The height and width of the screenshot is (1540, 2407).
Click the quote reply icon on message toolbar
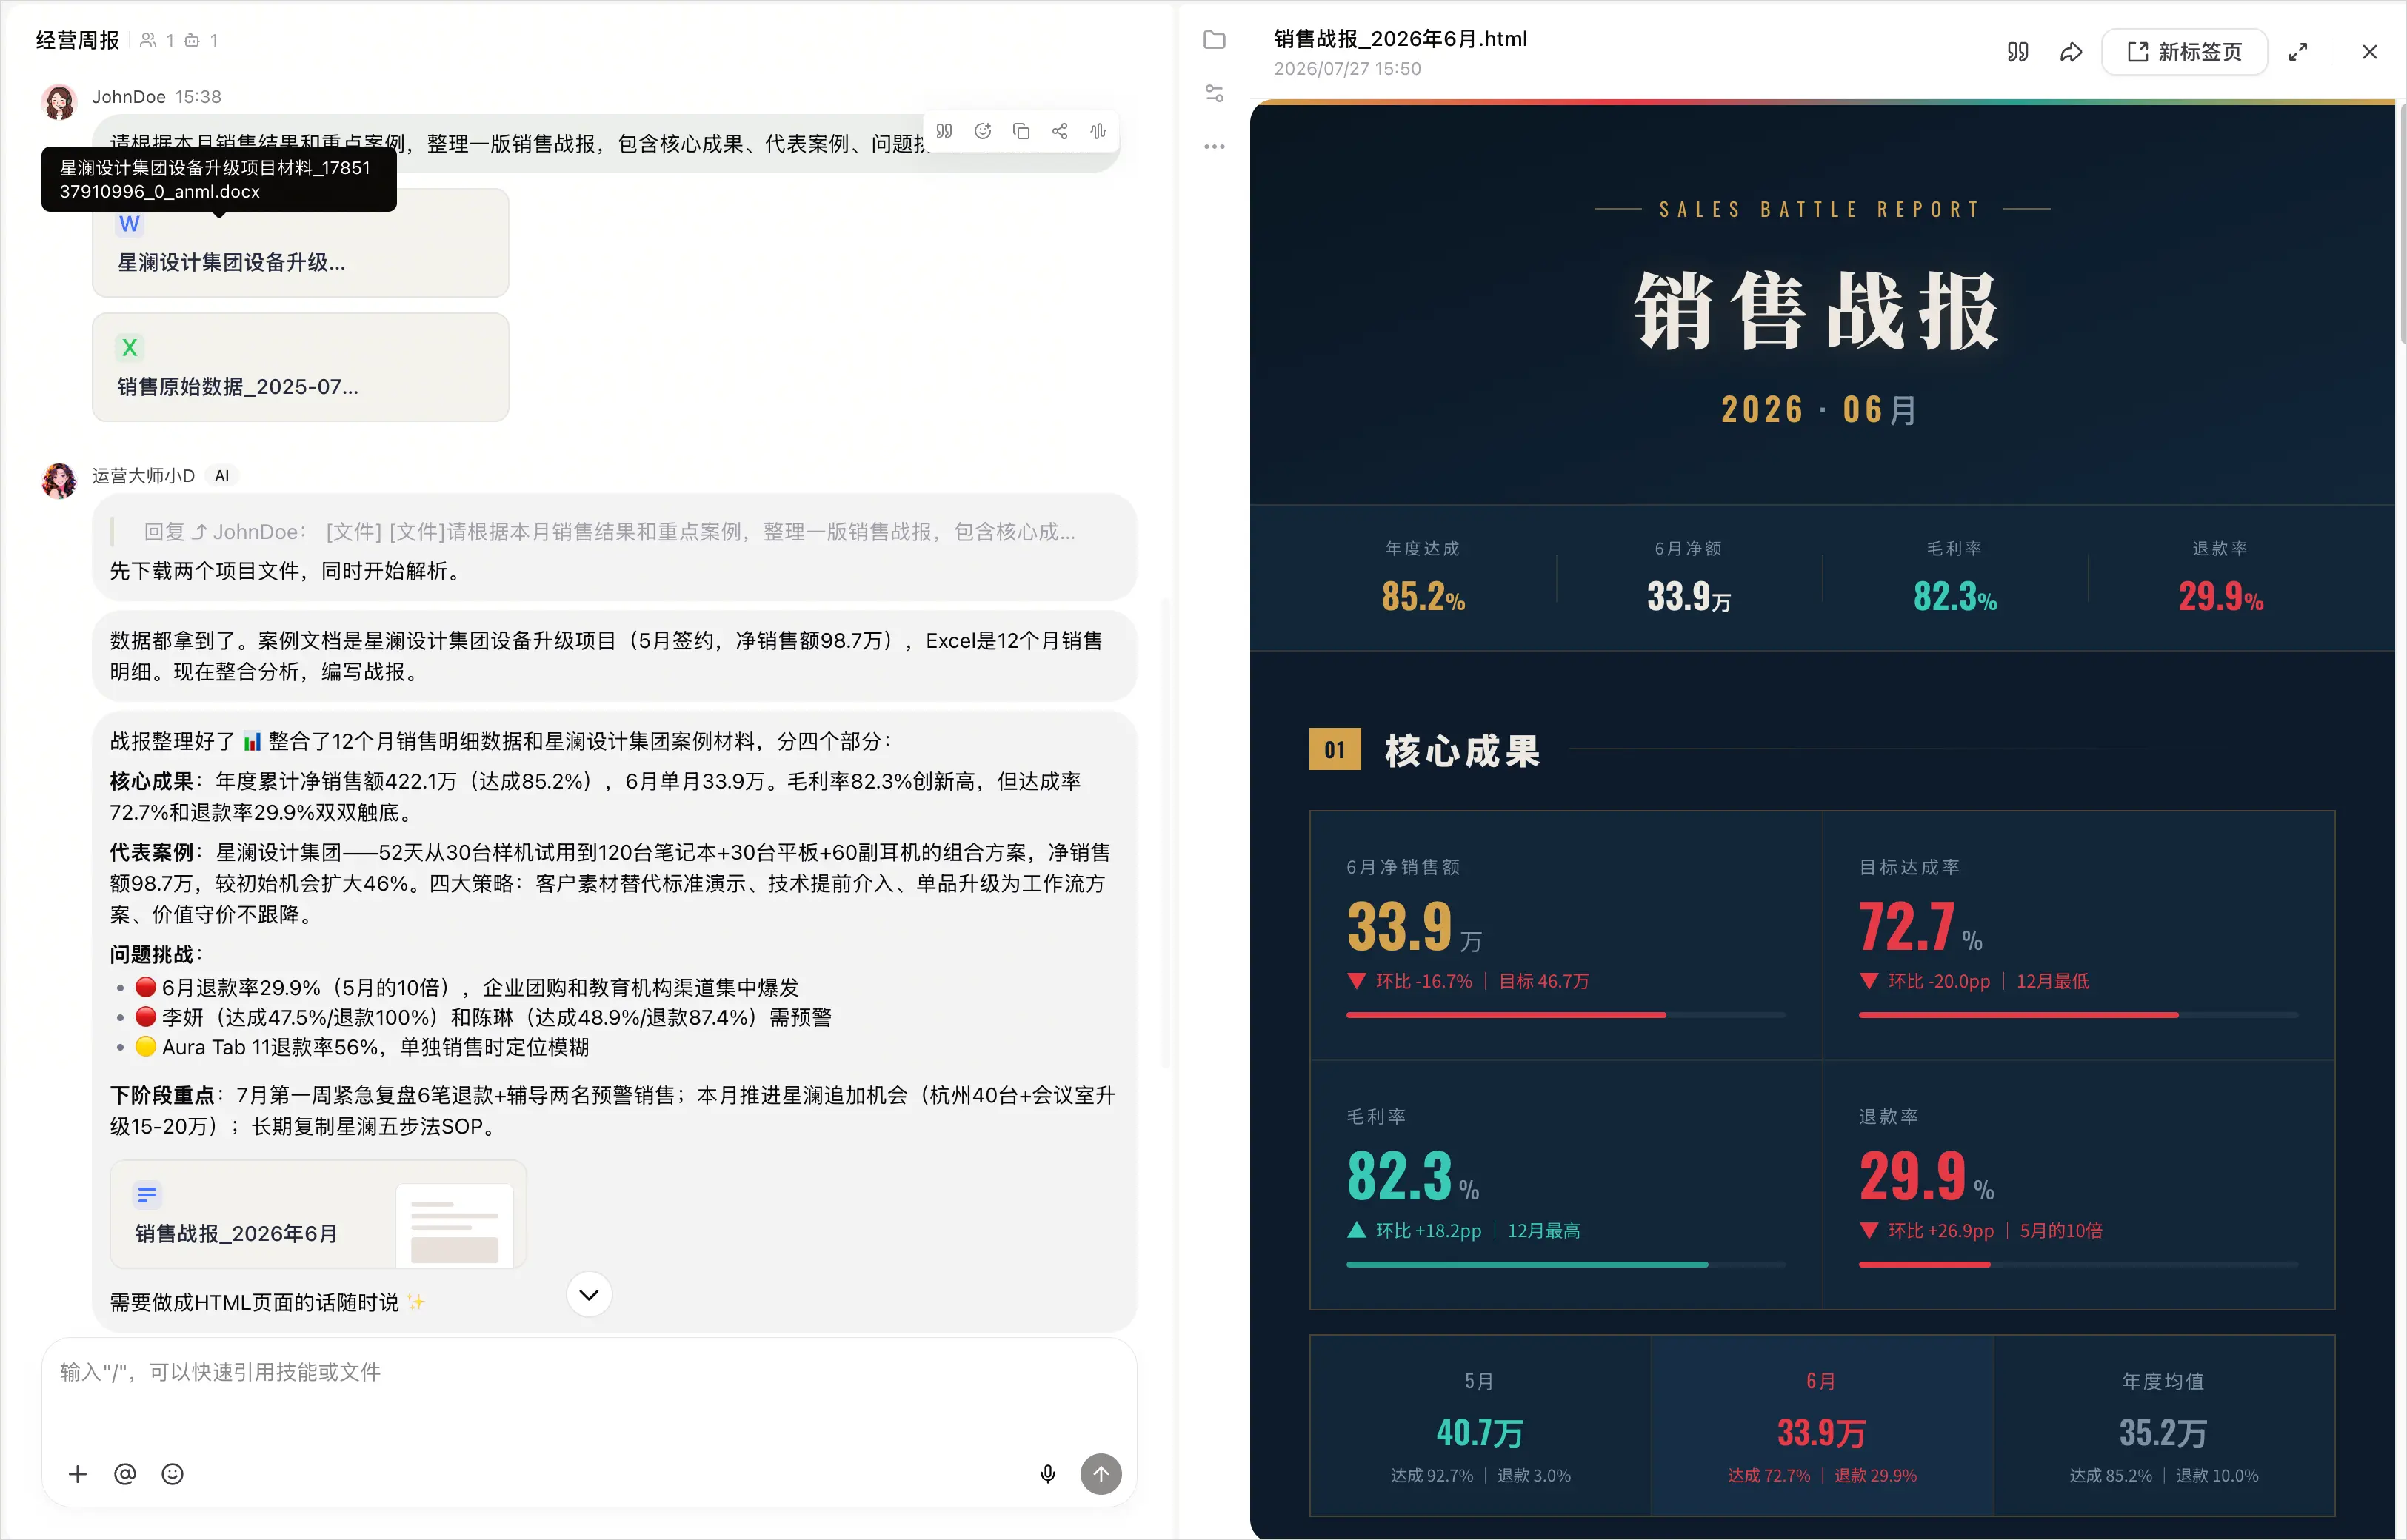click(944, 131)
